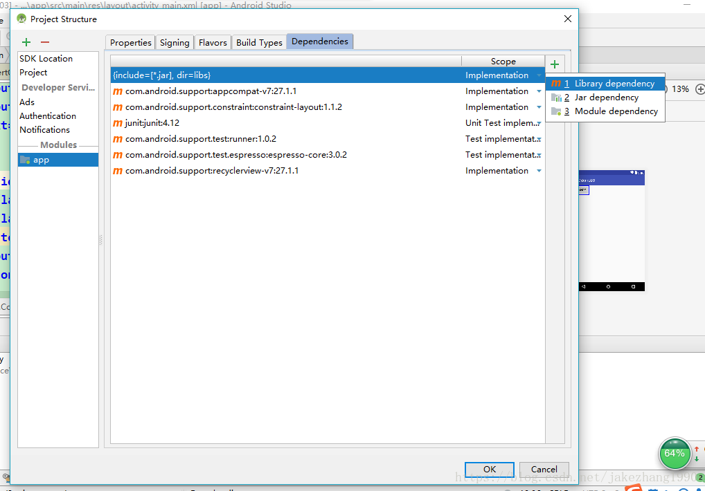Open the Build Types tab
Image resolution: width=705 pixels, height=491 pixels.
click(259, 43)
